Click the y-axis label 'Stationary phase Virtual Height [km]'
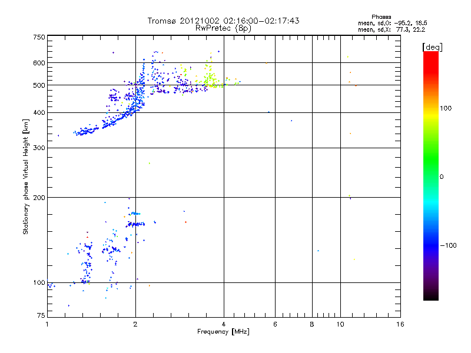The width and height of the screenshot is (471, 353). tap(26, 176)
